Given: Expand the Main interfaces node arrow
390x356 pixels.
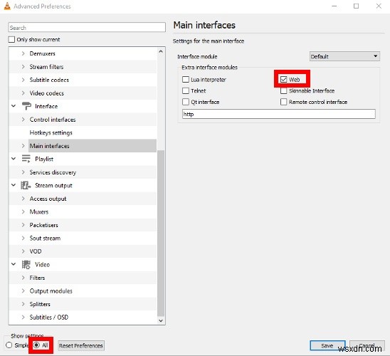Looking at the screenshot, I should coord(23,146).
